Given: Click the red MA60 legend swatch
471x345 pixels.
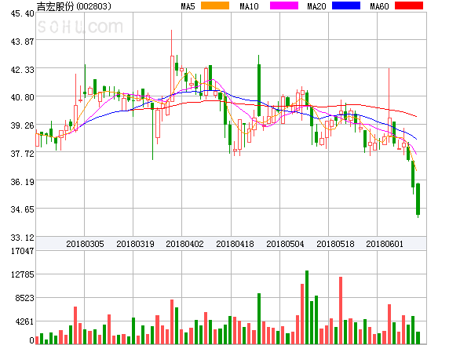Looking at the screenshot, I should click(409, 5).
